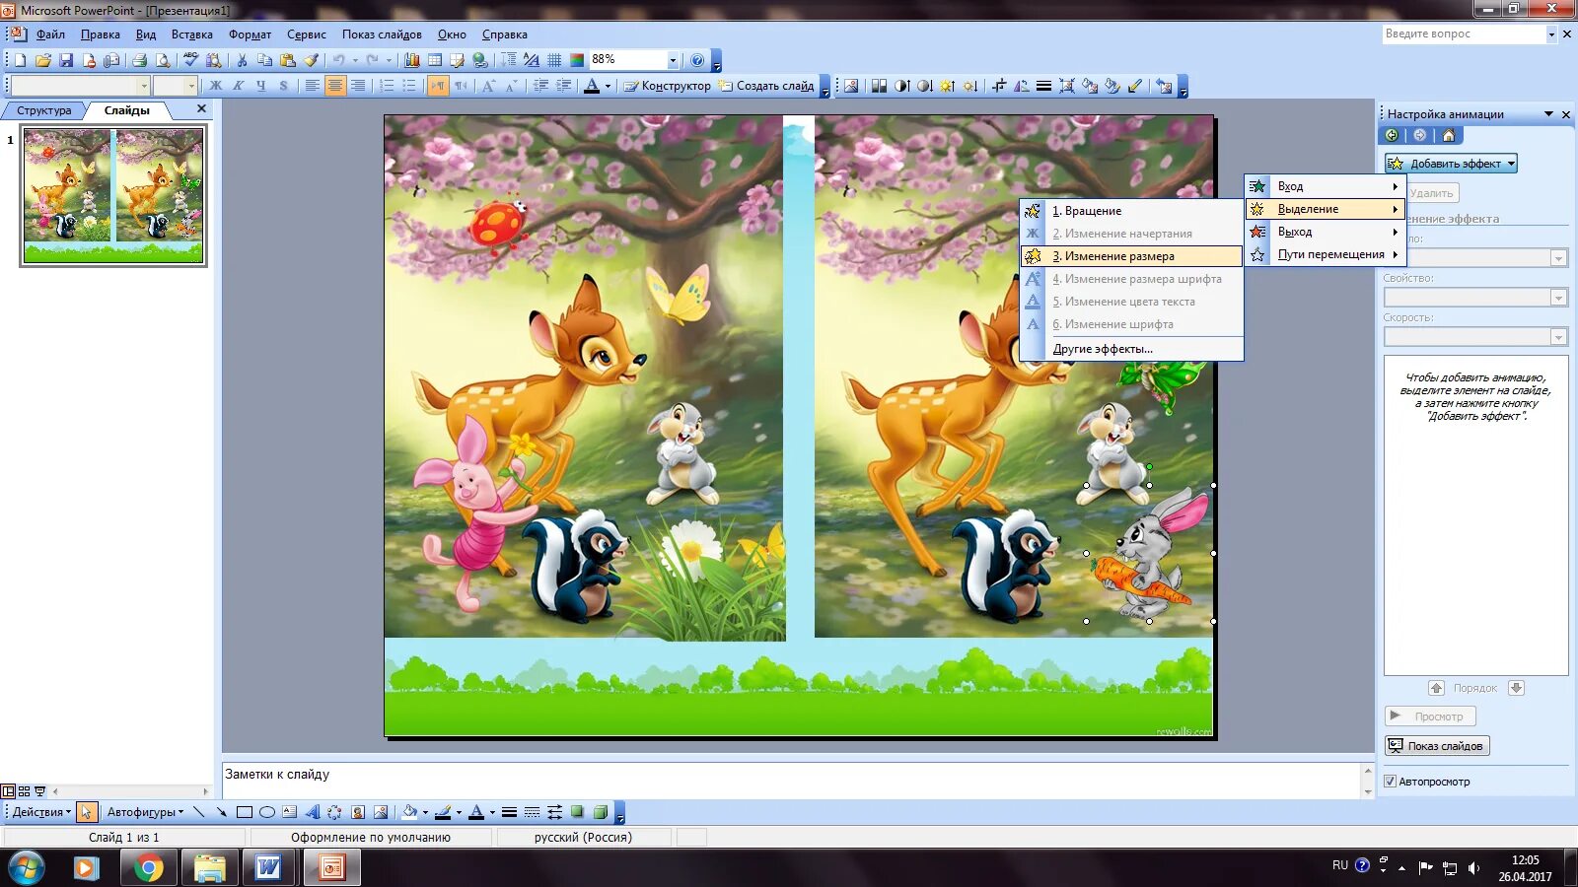The height and width of the screenshot is (887, 1578).
Task: Toggle underline (Ч) formatting
Action: [260, 86]
